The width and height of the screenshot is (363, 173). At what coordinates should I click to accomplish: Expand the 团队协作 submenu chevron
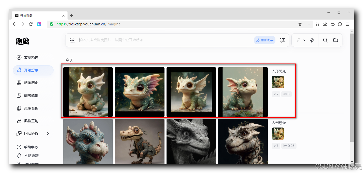(x=48, y=134)
